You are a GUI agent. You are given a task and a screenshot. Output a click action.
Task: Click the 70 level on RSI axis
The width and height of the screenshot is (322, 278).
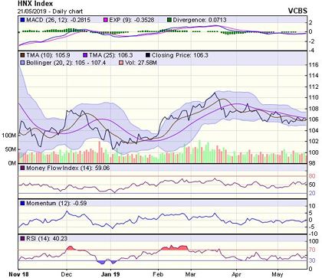coord(312,250)
